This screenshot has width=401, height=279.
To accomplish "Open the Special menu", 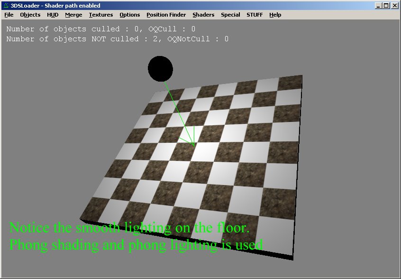I will coord(230,15).
